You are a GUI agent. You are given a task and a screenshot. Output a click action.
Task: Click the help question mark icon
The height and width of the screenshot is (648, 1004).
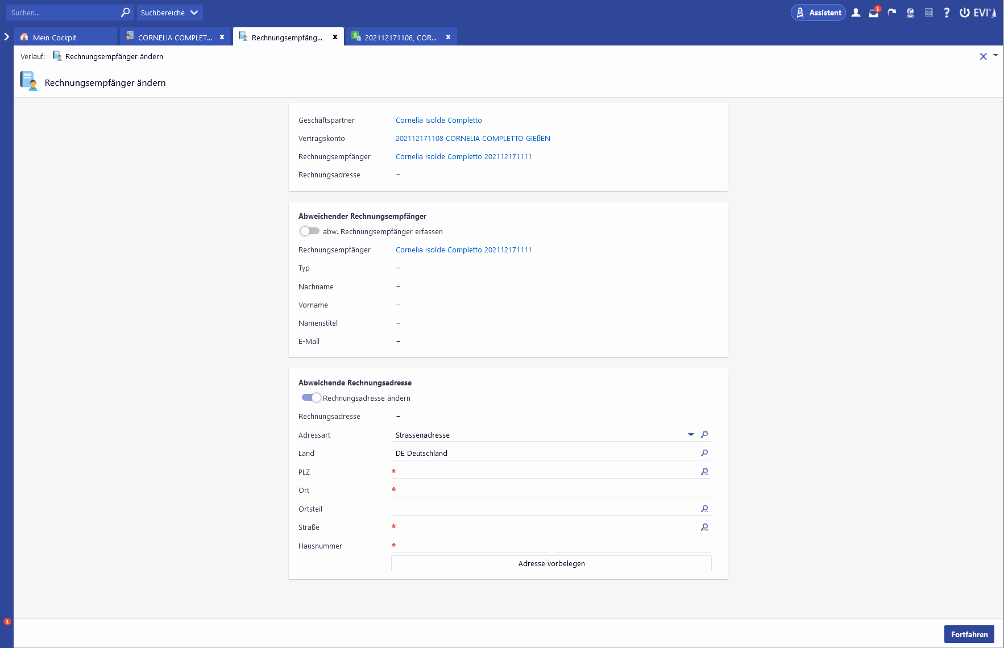click(947, 13)
